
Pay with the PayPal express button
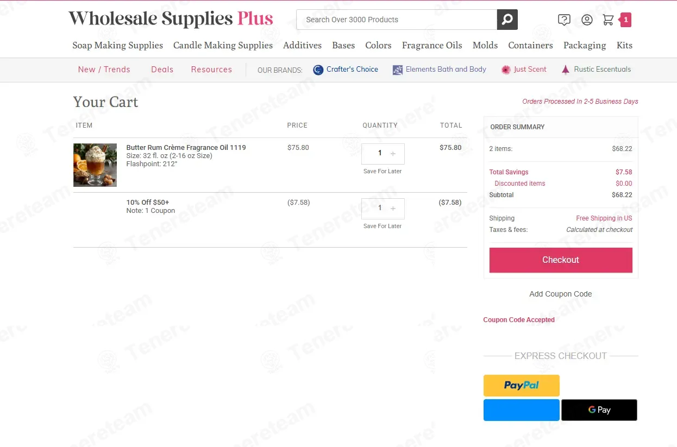tap(521, 385)
